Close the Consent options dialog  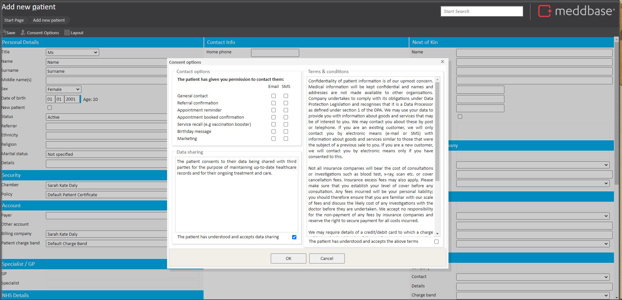click(x=442, y=62)
